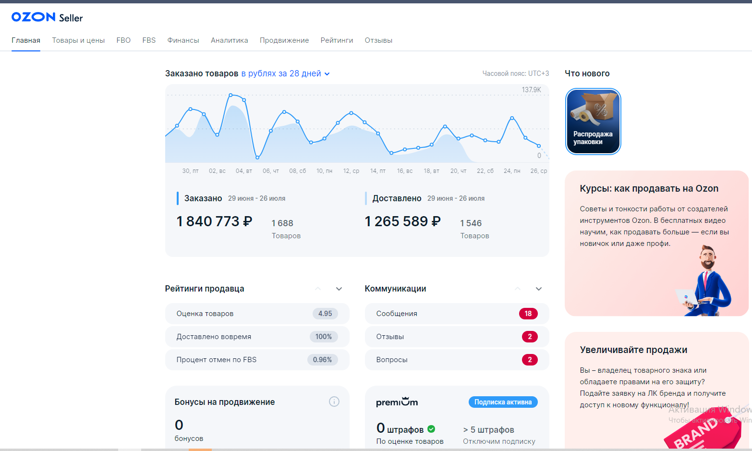
Task: Open the Аналитика tab
Action: [x=230, y=40]
